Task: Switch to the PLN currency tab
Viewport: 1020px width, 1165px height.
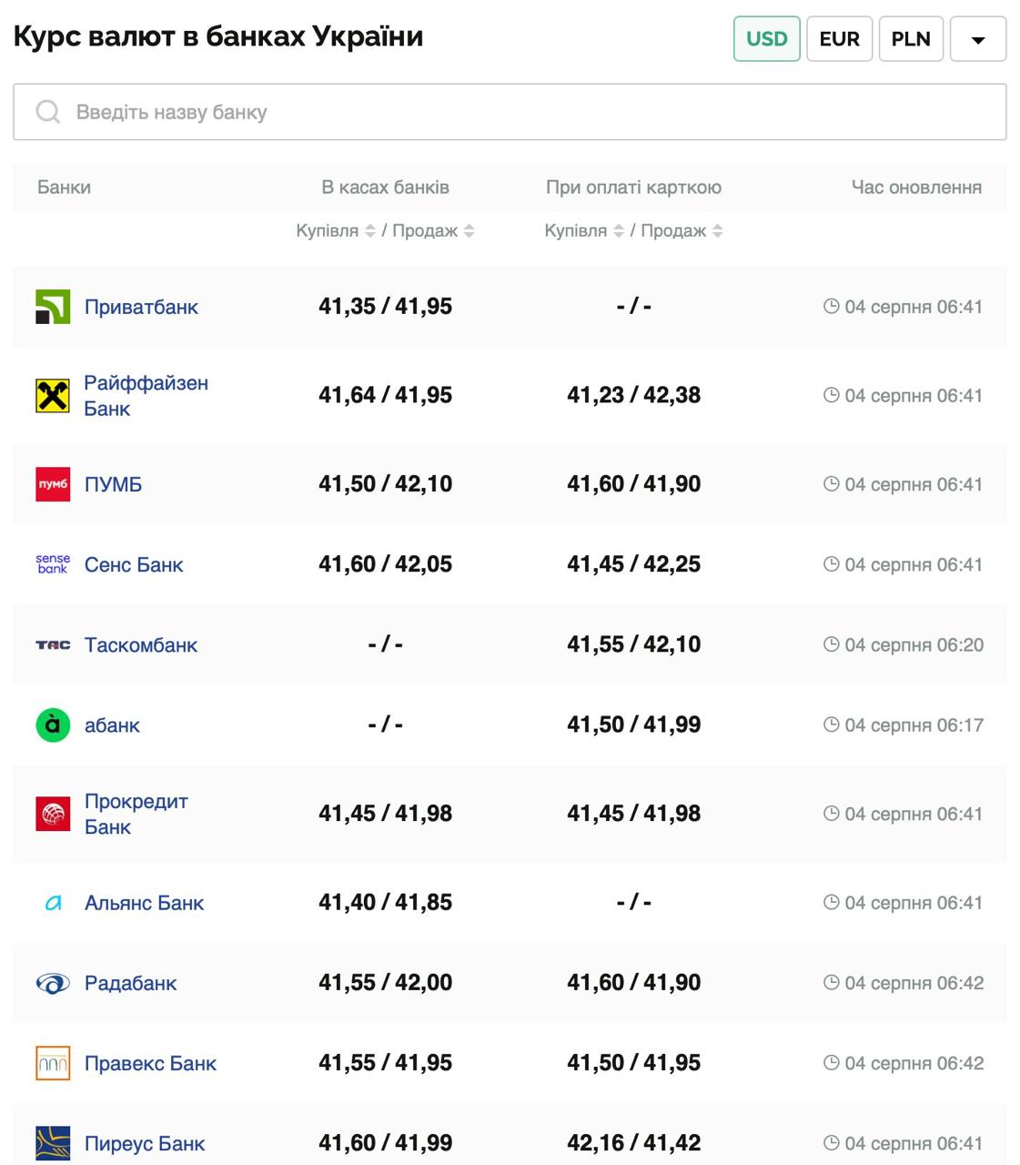Action: [911, 39]
